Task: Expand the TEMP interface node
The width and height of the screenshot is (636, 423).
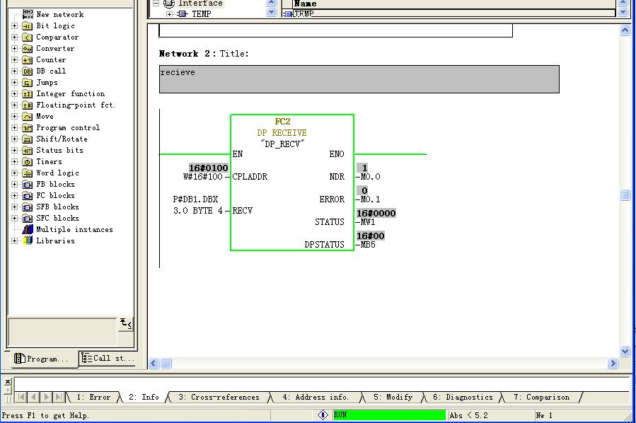Action: point(170,15)
